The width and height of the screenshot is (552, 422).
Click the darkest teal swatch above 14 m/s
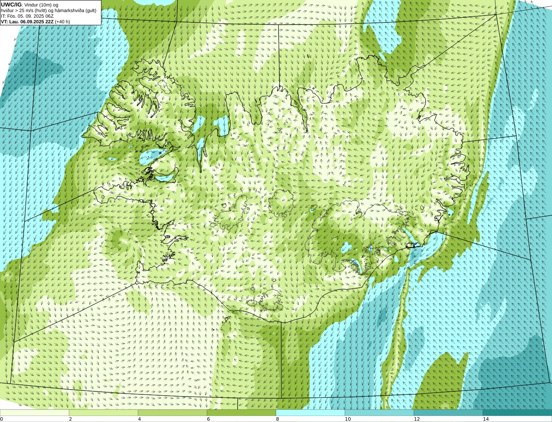tap(517, 413)
